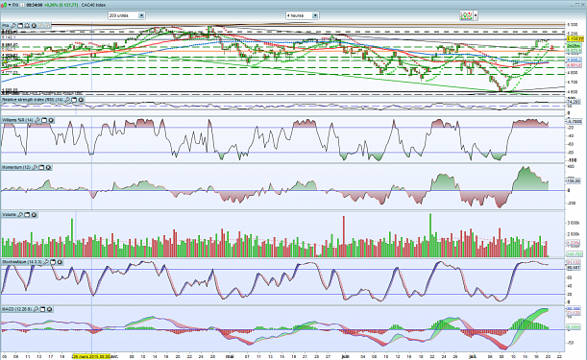Expand the title bar menu arrow
This screenshot has width=587, height=360.
click(x=10, y=5)
